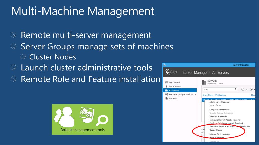
Task: Select Configure Windows Automatic Feedback
Action: click(226, 123)
